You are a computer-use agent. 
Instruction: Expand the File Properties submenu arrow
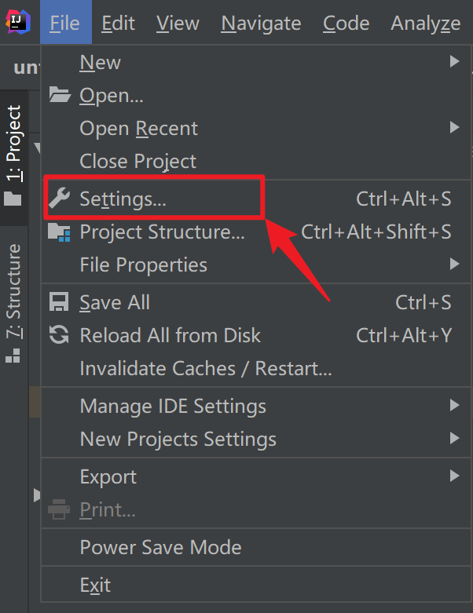coord(454,264)
